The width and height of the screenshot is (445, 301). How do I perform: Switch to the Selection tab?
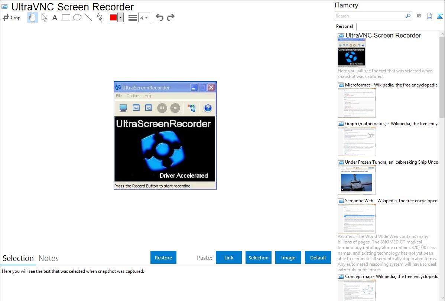click(18, 258)
